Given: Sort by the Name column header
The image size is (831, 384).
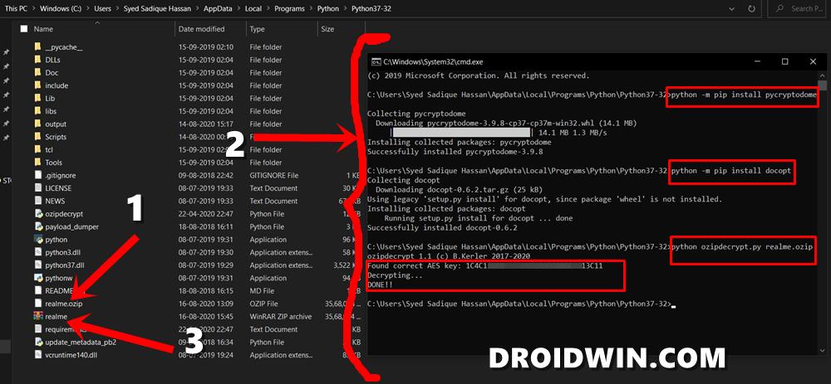Looking at the screenshot, I should click(43, 29).
